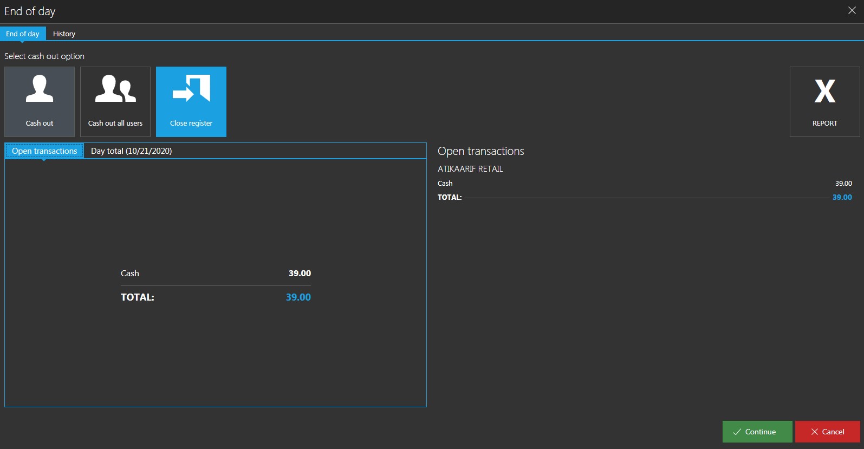Select the Close register option

(191, 102)
